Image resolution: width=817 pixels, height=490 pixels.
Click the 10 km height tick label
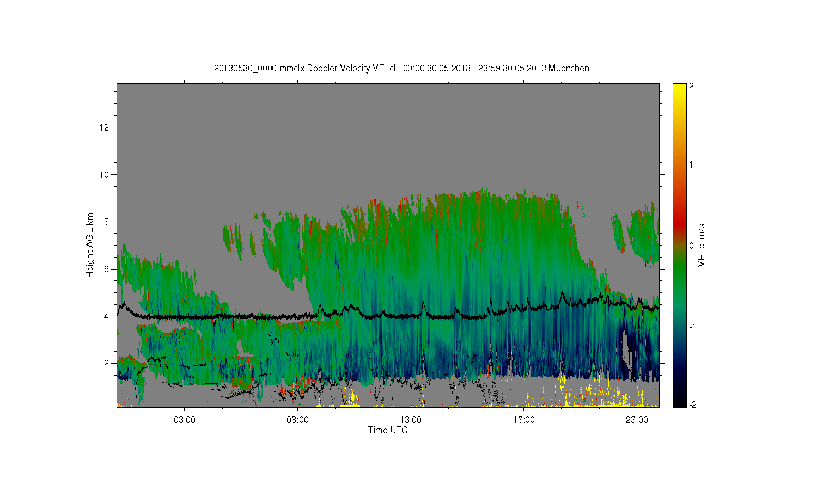[x=106, y=175]
